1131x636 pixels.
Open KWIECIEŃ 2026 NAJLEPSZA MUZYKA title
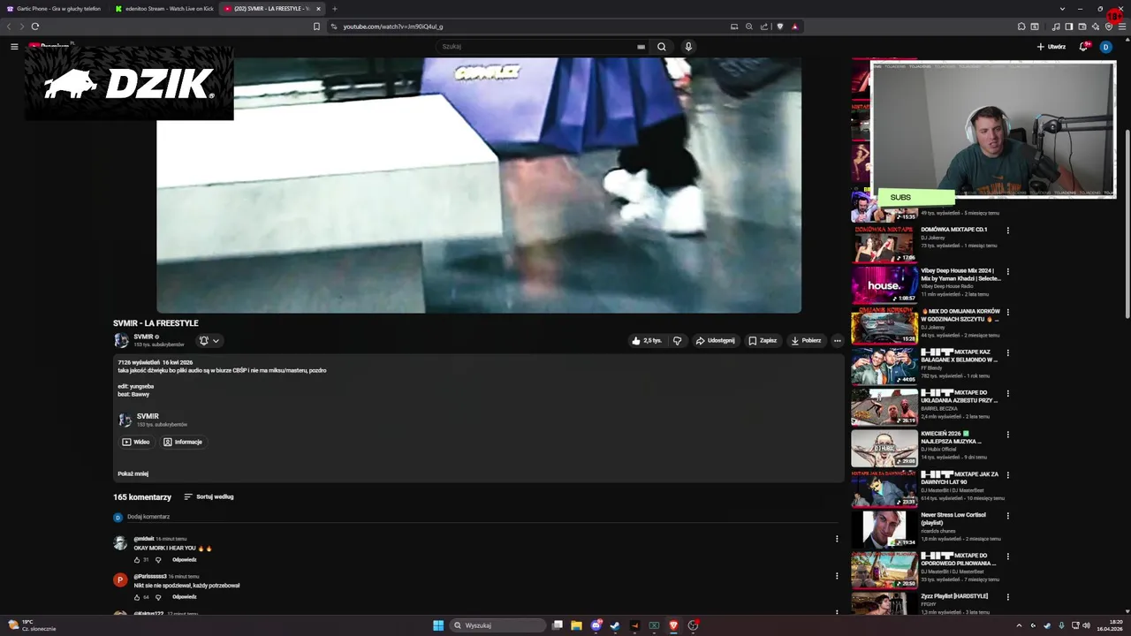pos(952,437)
